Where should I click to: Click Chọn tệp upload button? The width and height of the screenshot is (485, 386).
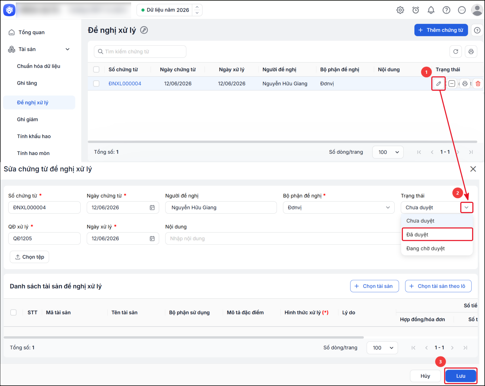[x=30, y=257]
